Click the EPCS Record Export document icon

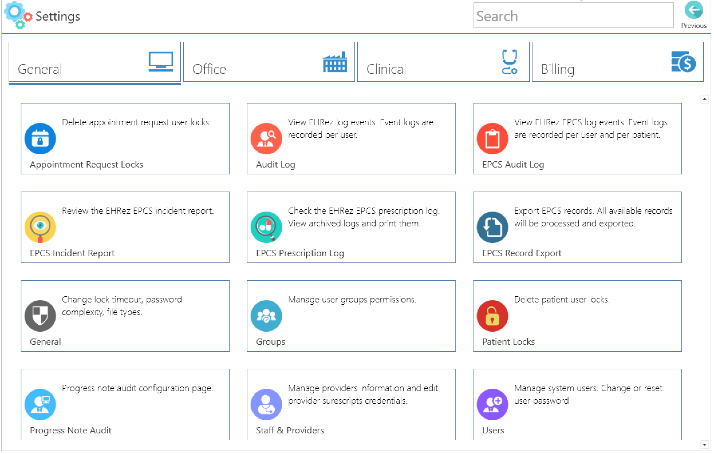pyautogui.click(x=492, y=227)
